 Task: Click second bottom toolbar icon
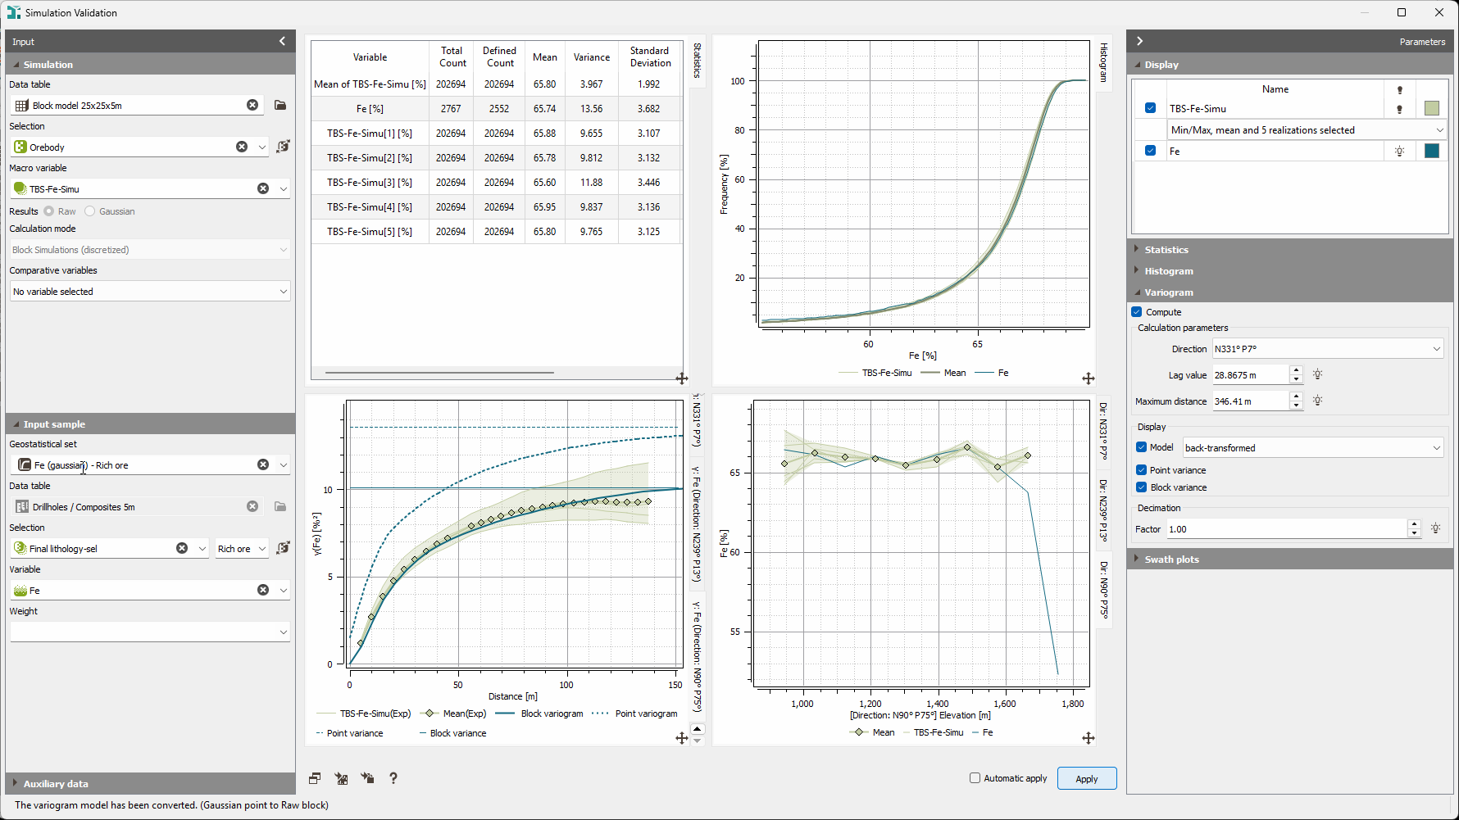click(x=341, y=778)
